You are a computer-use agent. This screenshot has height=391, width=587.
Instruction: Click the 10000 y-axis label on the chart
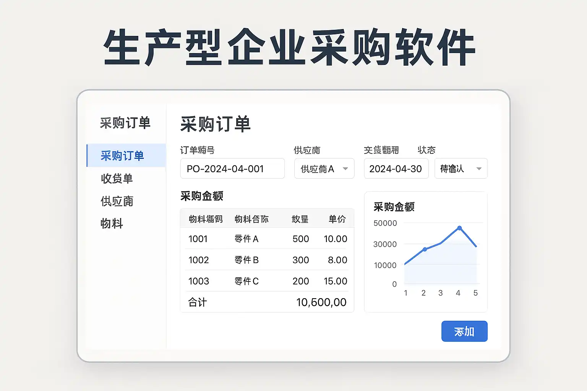(x=385, y=265)
